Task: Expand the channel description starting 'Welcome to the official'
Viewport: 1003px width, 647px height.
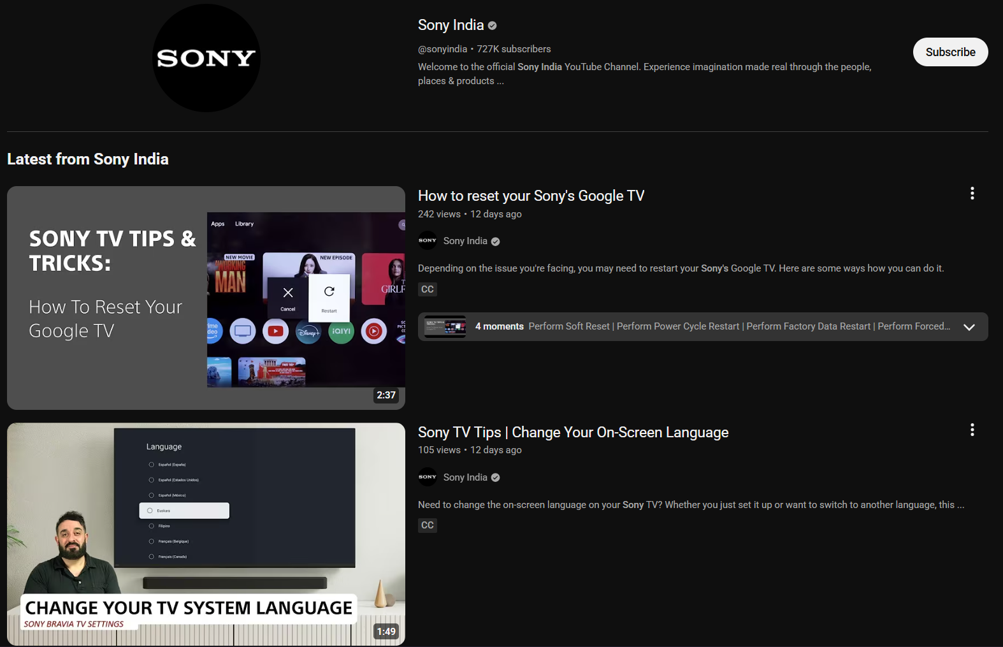Action: point(644,74)
